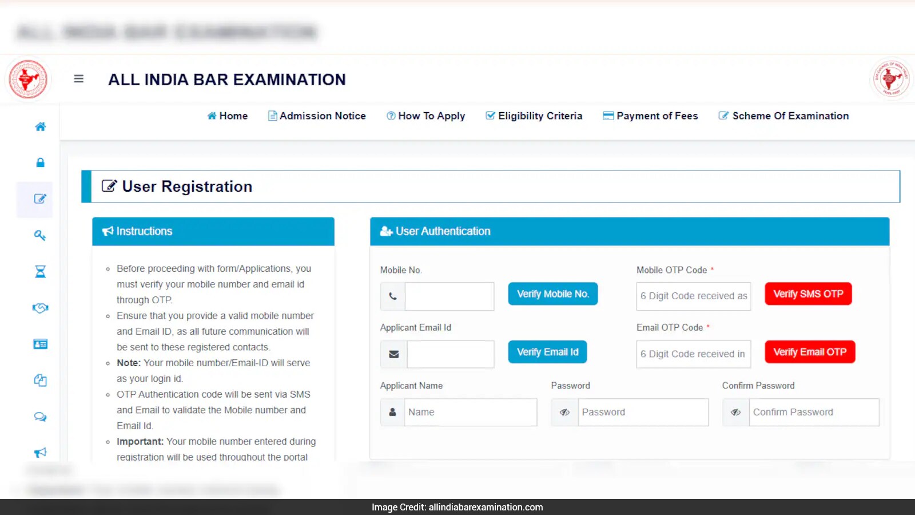Click the lock icon in left sidebar
Screen dimensions: 915x515
pyautogui.click(x=40, y=163)
